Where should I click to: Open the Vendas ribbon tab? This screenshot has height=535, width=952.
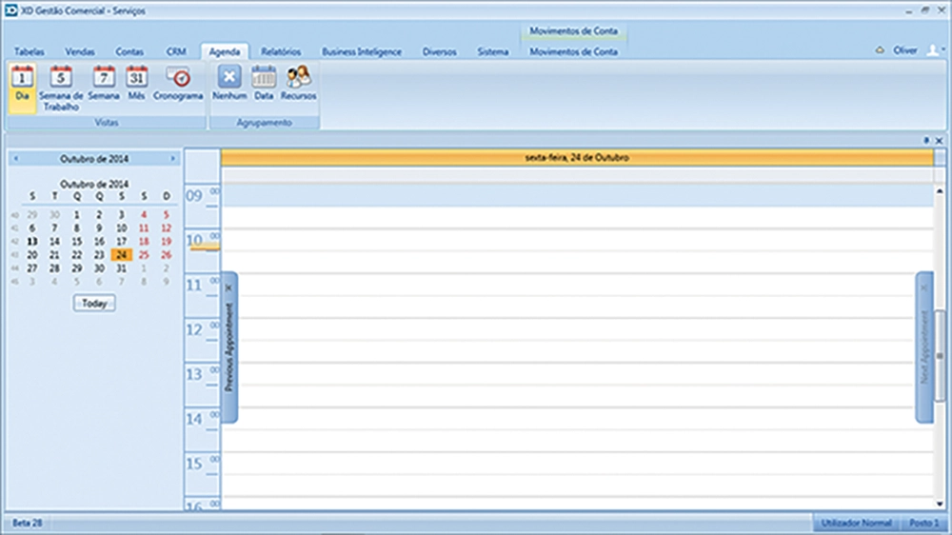click(80, 51)
